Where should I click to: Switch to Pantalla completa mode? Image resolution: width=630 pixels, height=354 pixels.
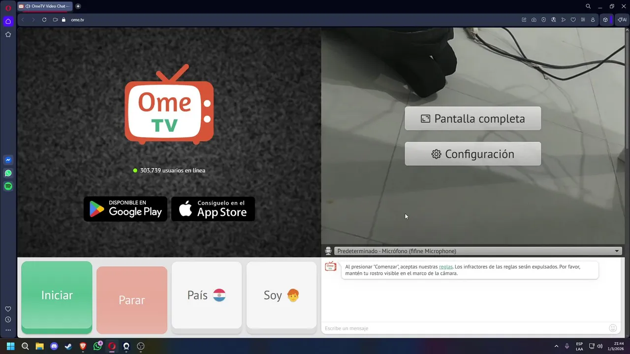tap(472, 118)
